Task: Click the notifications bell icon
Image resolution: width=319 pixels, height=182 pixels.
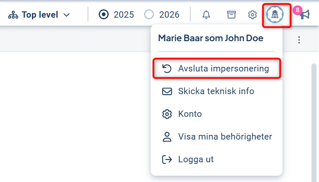Action: 206,15
